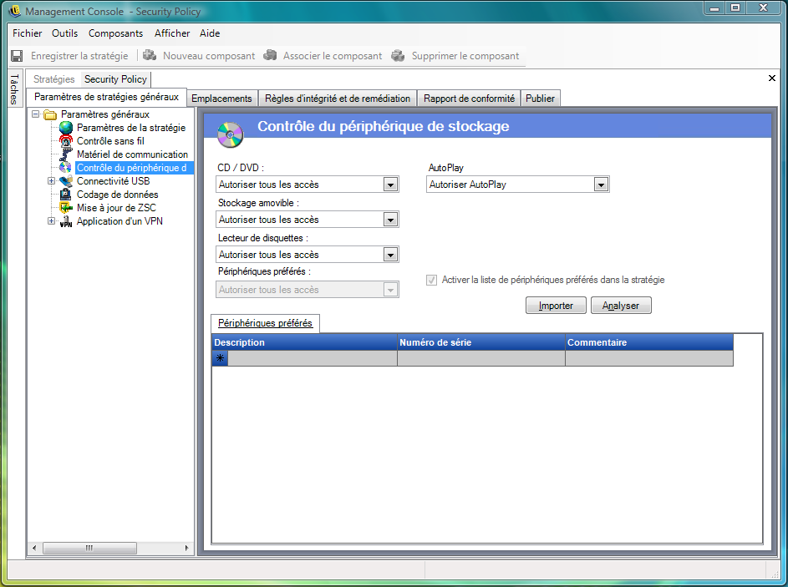The height and width of the screenshot is (587, 788).
Task: Select Paramètres de la stratégie globe icon
Action: tap(66, 128)
